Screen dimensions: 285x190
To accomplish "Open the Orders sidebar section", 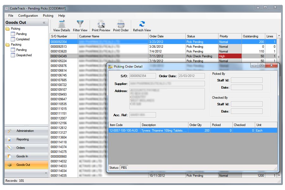I will [21, 148].
